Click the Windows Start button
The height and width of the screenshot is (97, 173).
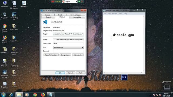[x=4, y=95]
